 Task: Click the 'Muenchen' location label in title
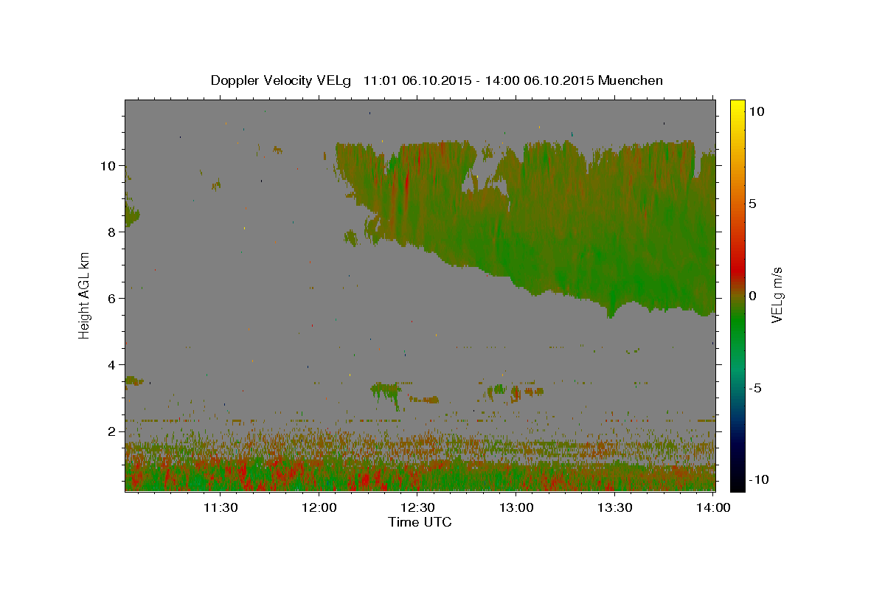tap(631, 80)
